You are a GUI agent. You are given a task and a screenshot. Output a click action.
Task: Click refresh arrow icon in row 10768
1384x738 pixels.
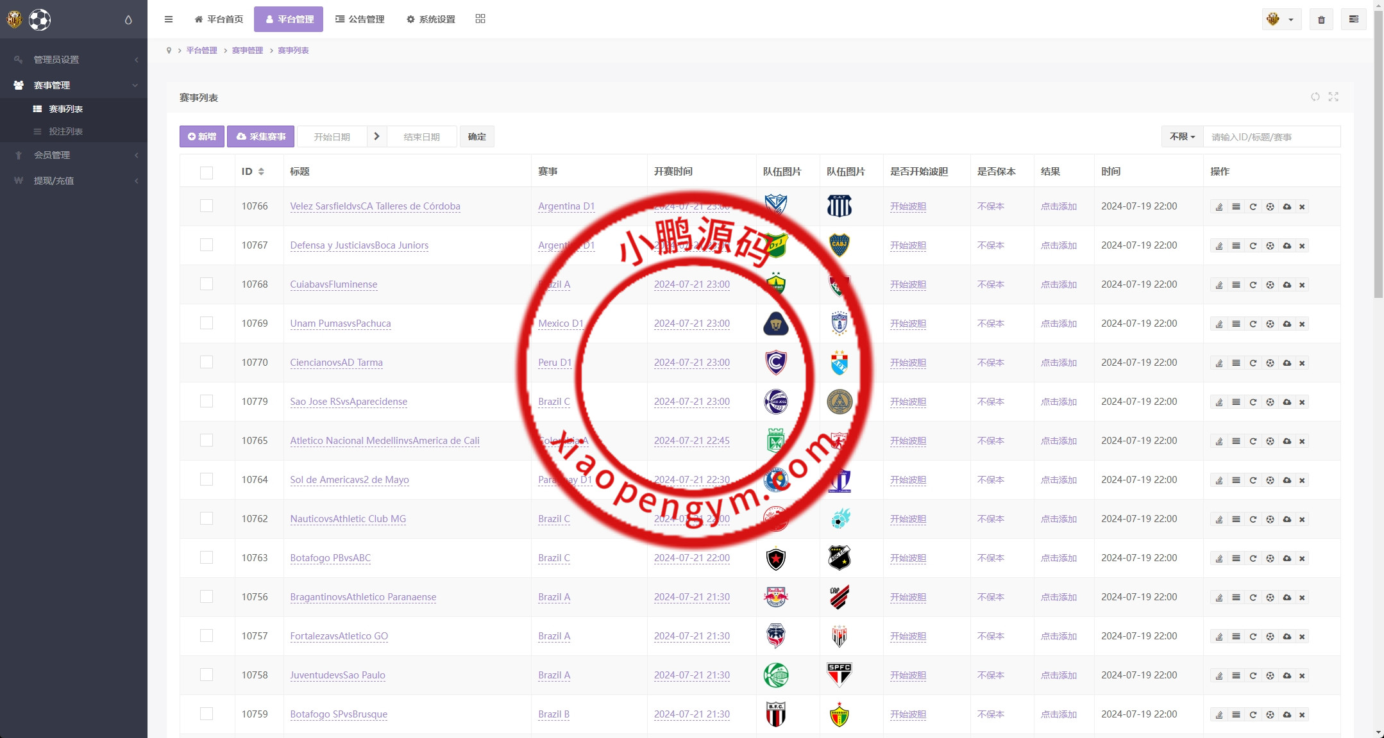(1253, 285)
